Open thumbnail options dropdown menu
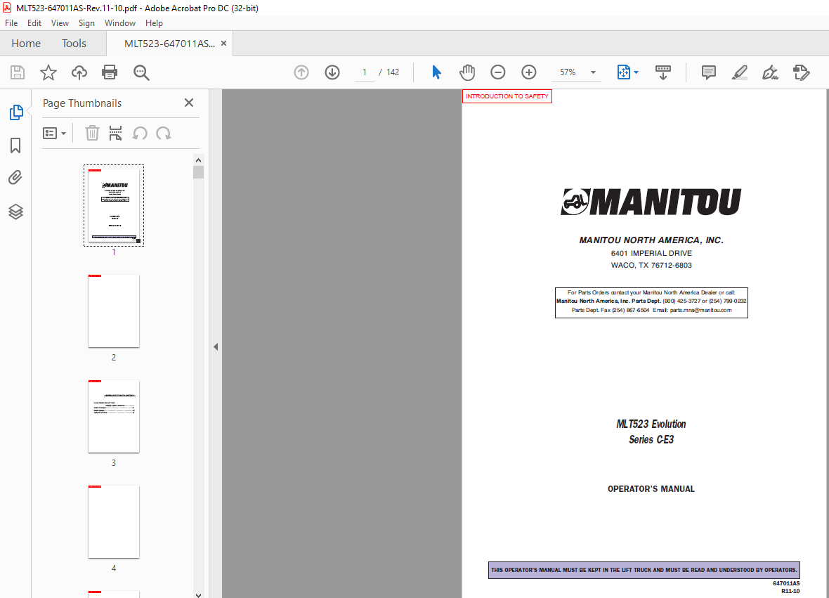The height and width of the screenshot is (598, 829). point(55,134)
